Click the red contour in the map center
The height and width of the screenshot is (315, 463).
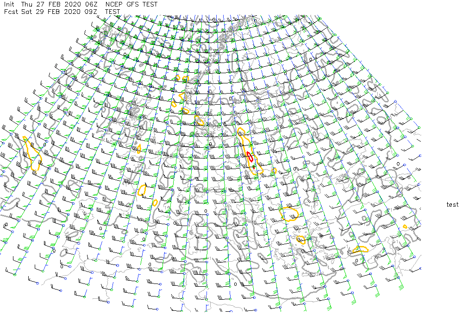click(250, 157)
